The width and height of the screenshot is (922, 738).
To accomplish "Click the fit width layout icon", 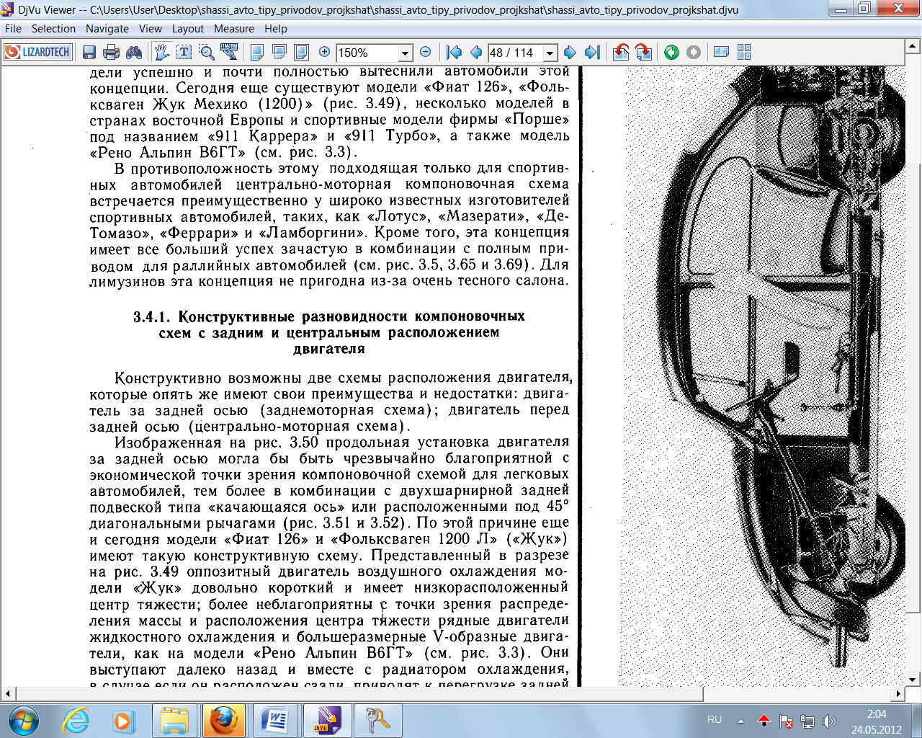I will pos(279,52).
